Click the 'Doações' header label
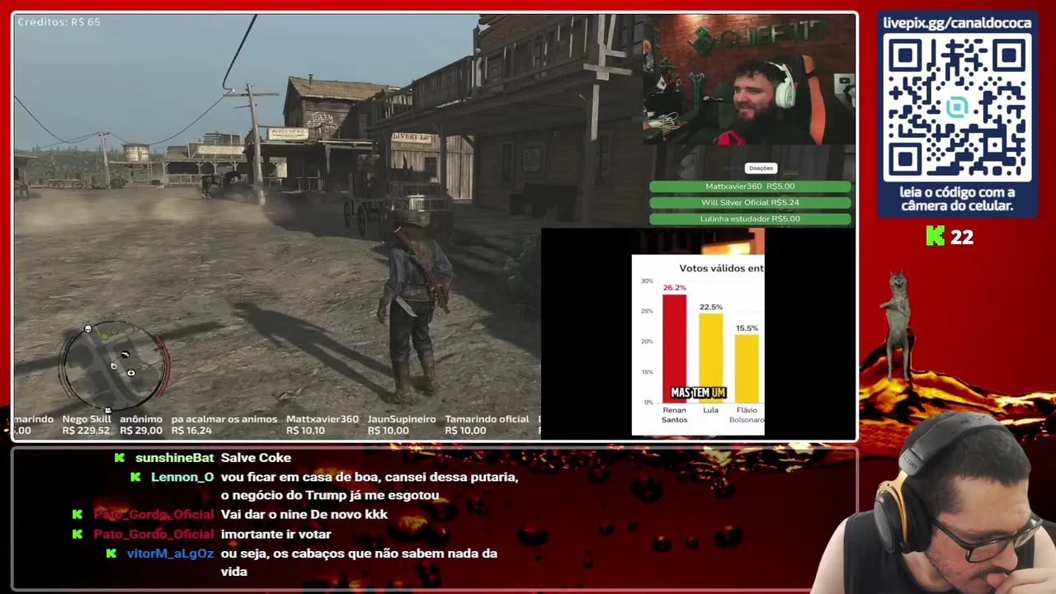This screenshot has height=594, width=1056. coord(761,168)
